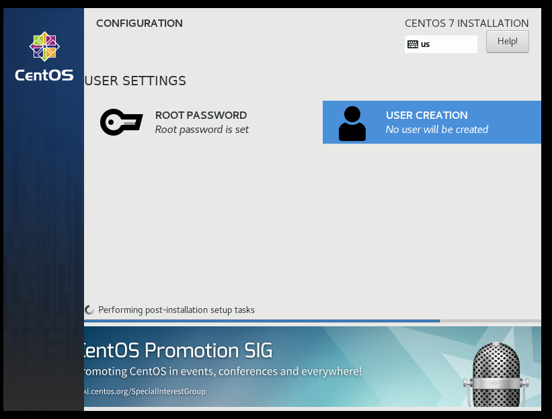
Task: Click the root password key icon
Action: 122,122
